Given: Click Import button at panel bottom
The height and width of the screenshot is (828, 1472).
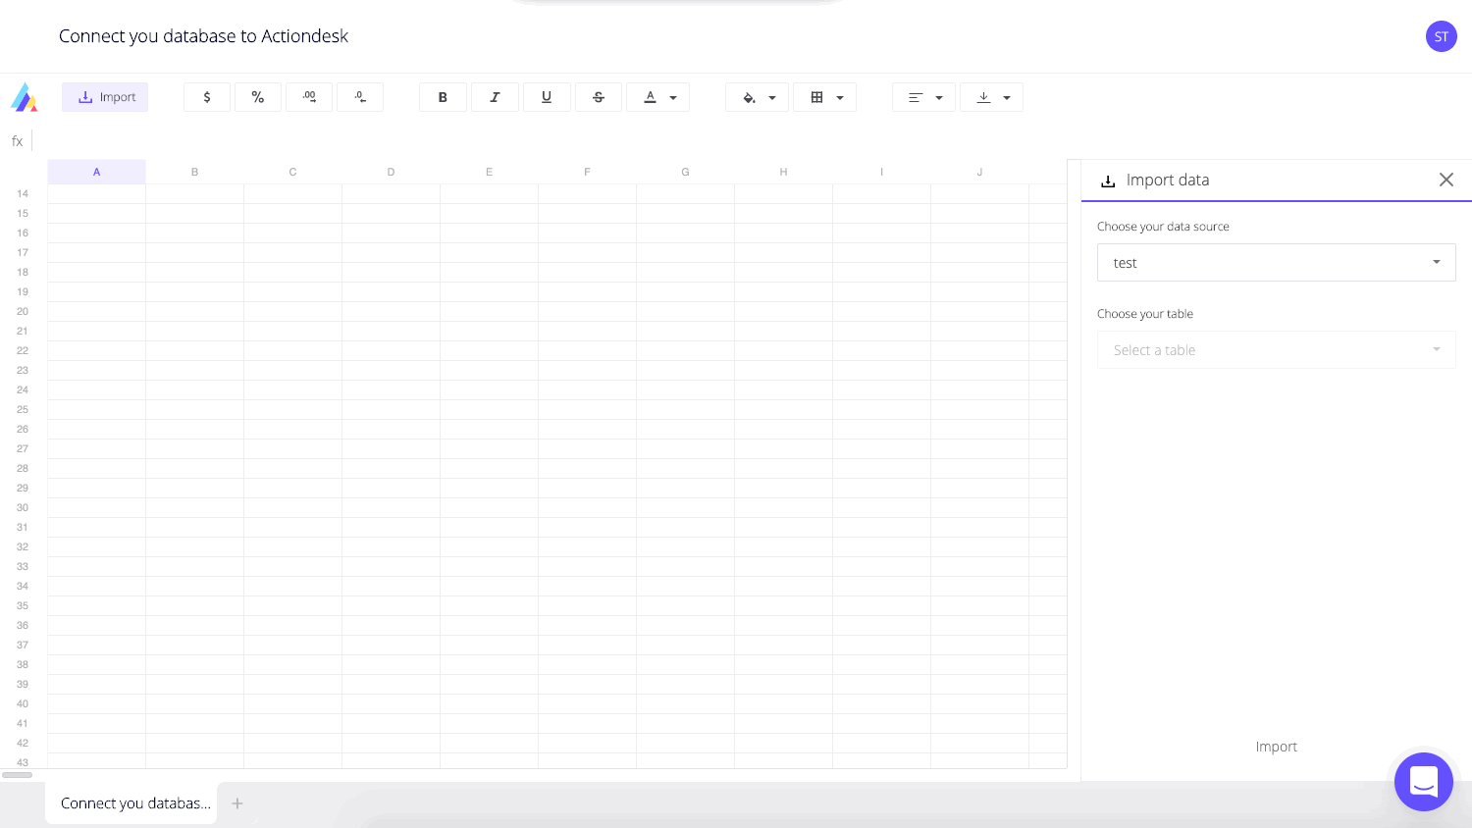Looking at the screenshot, I should click(1276, 747).
